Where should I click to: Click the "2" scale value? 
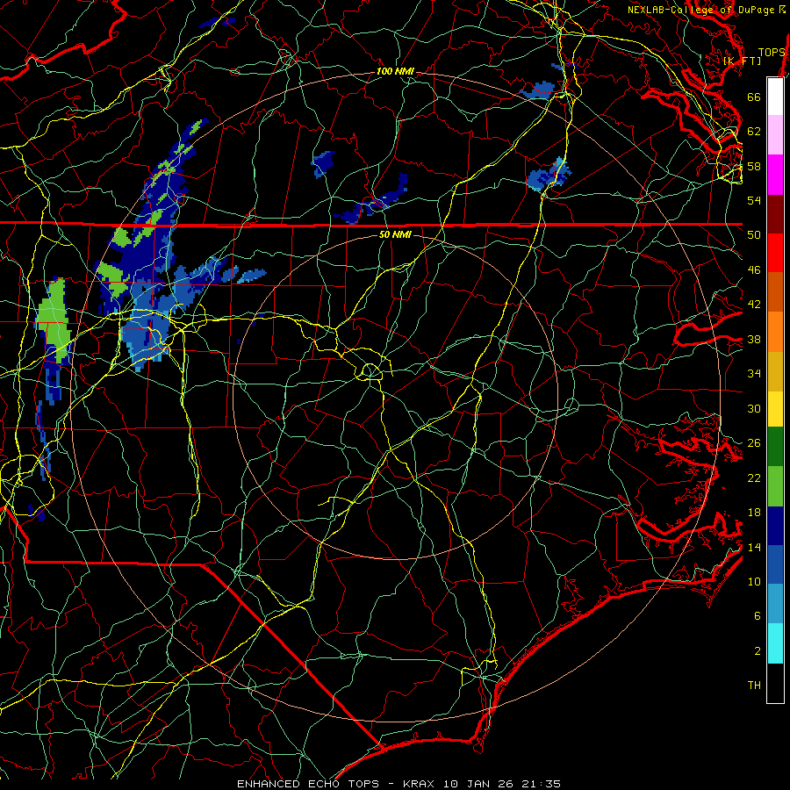tap(758, 651)
